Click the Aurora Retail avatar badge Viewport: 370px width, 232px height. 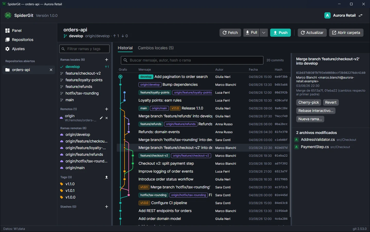[327, 15]
